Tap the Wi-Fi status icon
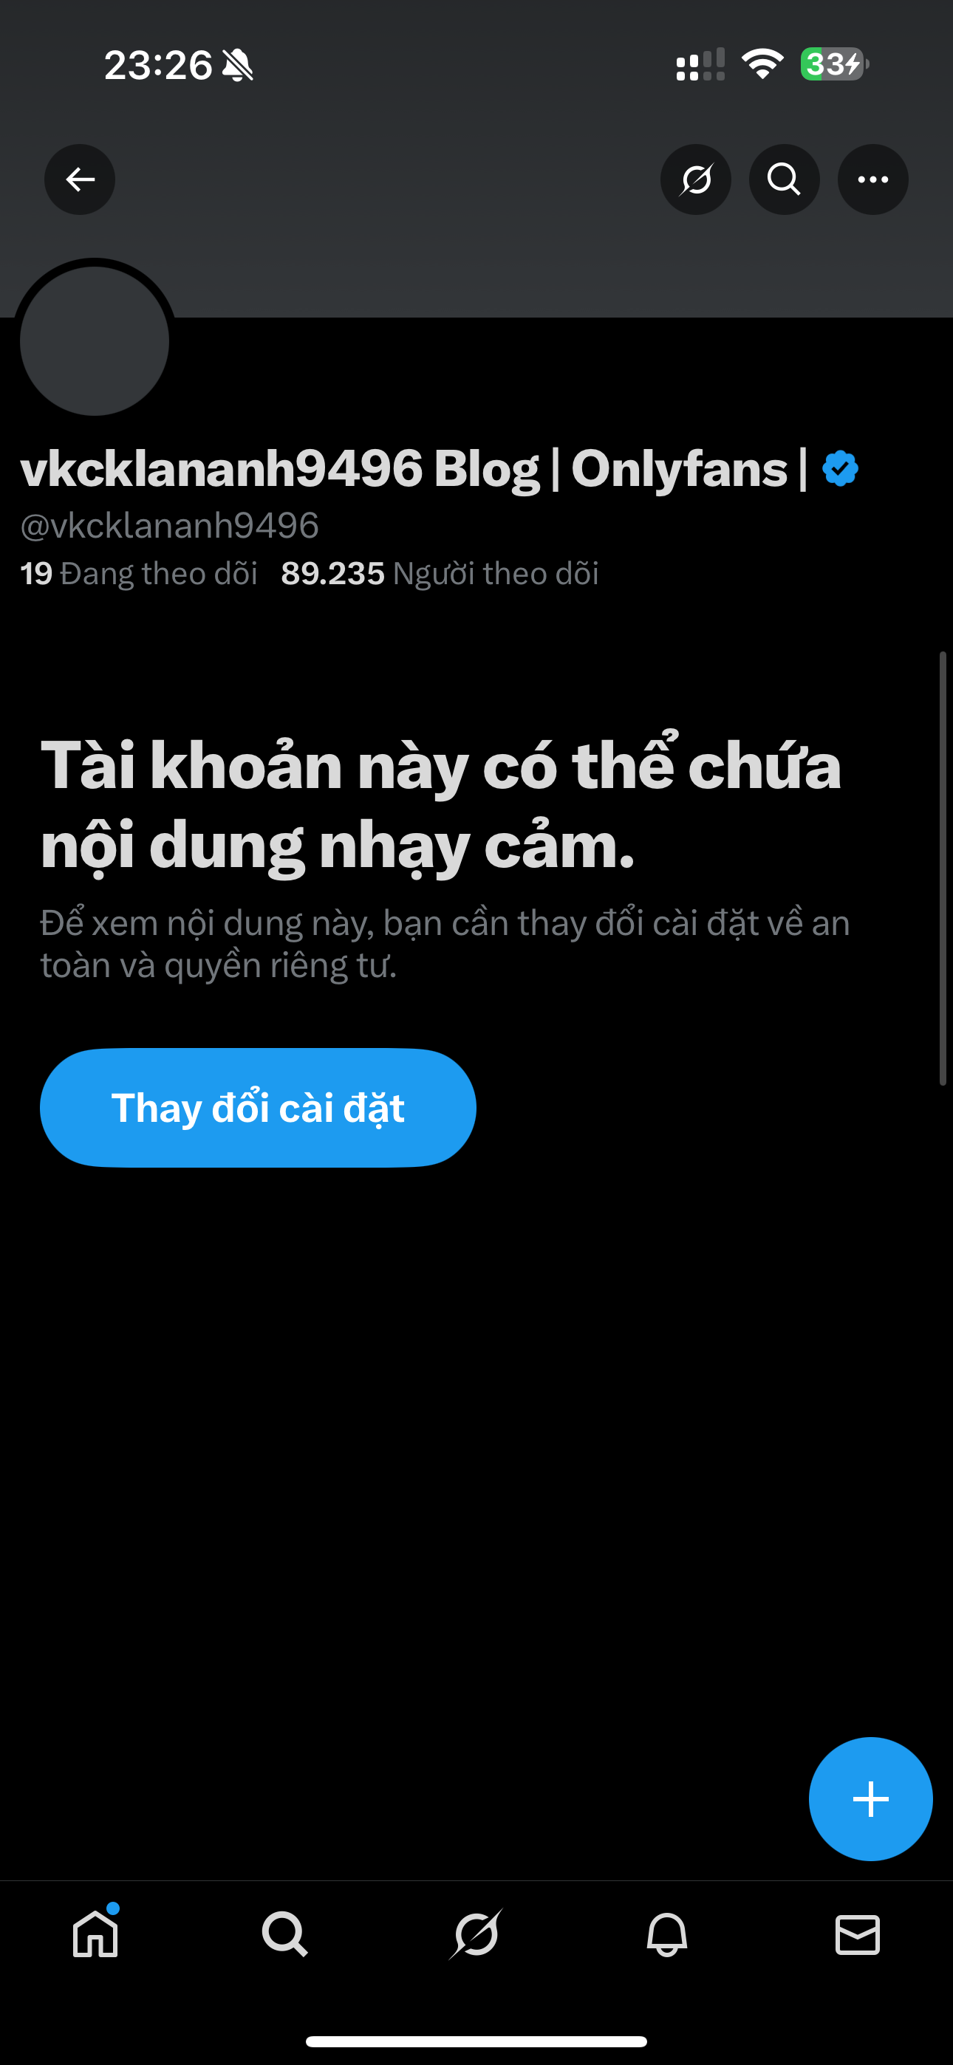This screenshot has width=953, height=2065. click(762, 64)
